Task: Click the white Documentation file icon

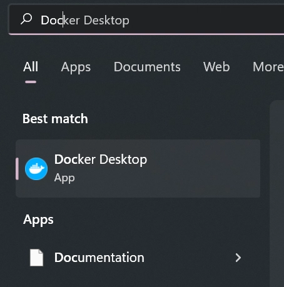Action: [x=36, y=258]
